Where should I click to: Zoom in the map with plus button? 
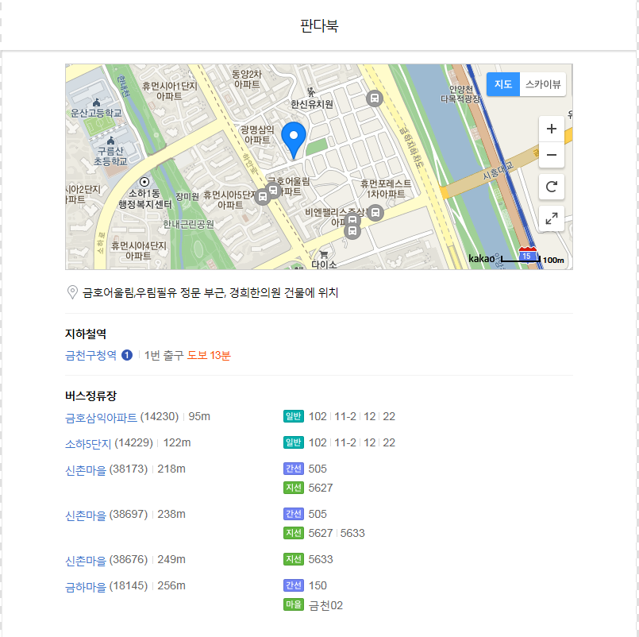coord(551,129)
